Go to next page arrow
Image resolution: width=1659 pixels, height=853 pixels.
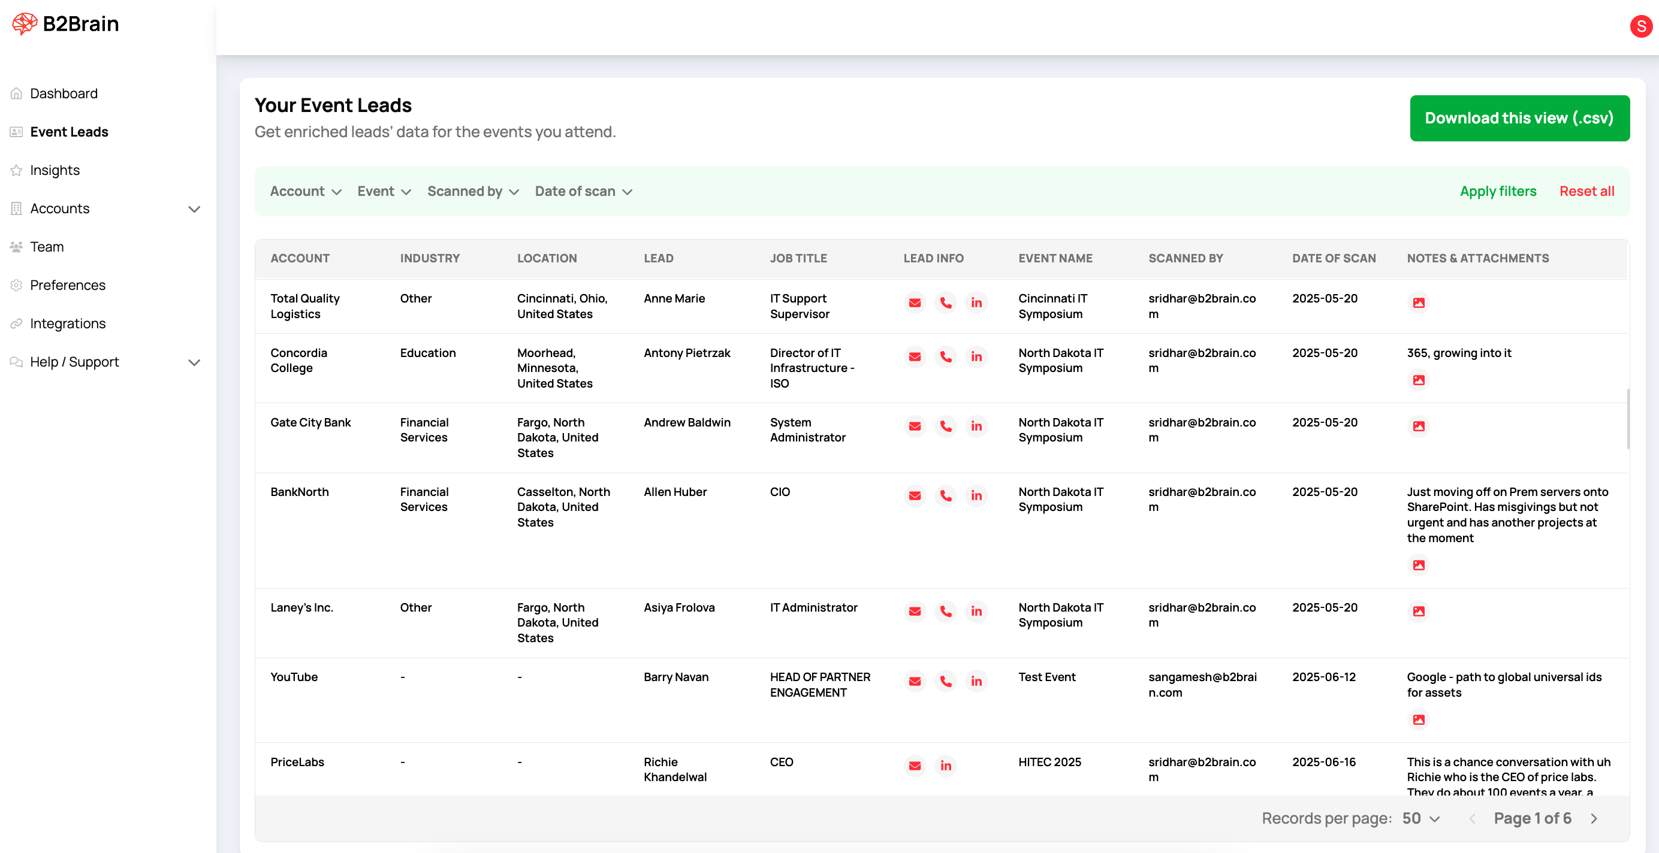coord(1594,818)
